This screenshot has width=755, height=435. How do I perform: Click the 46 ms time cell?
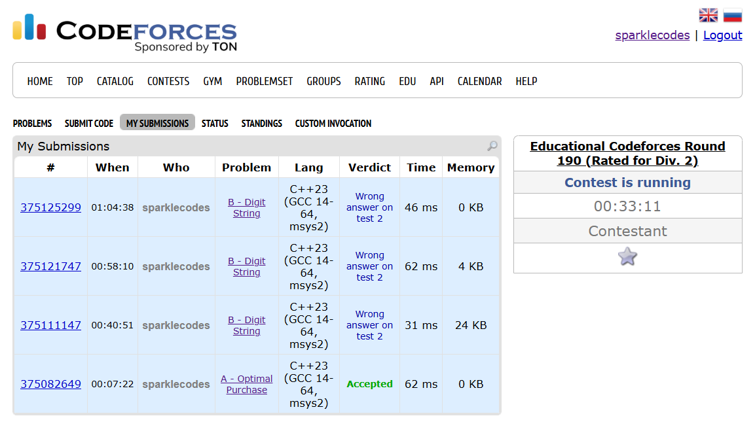pos(421,207)
